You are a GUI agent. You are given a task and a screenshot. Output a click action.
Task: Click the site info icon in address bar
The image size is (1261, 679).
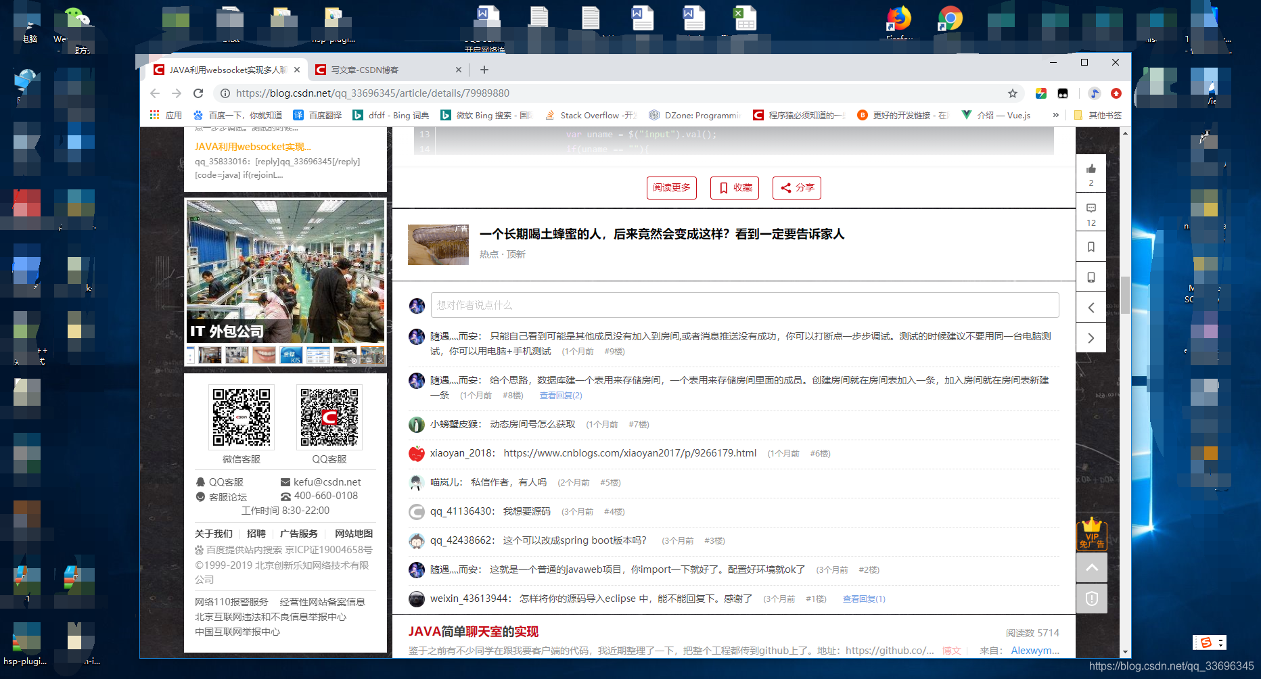coord(225,93)
